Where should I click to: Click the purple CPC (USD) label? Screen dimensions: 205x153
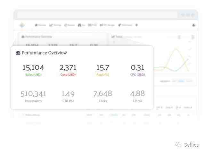(x=137, y=75)
